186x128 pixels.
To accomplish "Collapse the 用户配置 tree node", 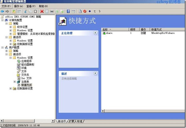I will pos(2,47).
